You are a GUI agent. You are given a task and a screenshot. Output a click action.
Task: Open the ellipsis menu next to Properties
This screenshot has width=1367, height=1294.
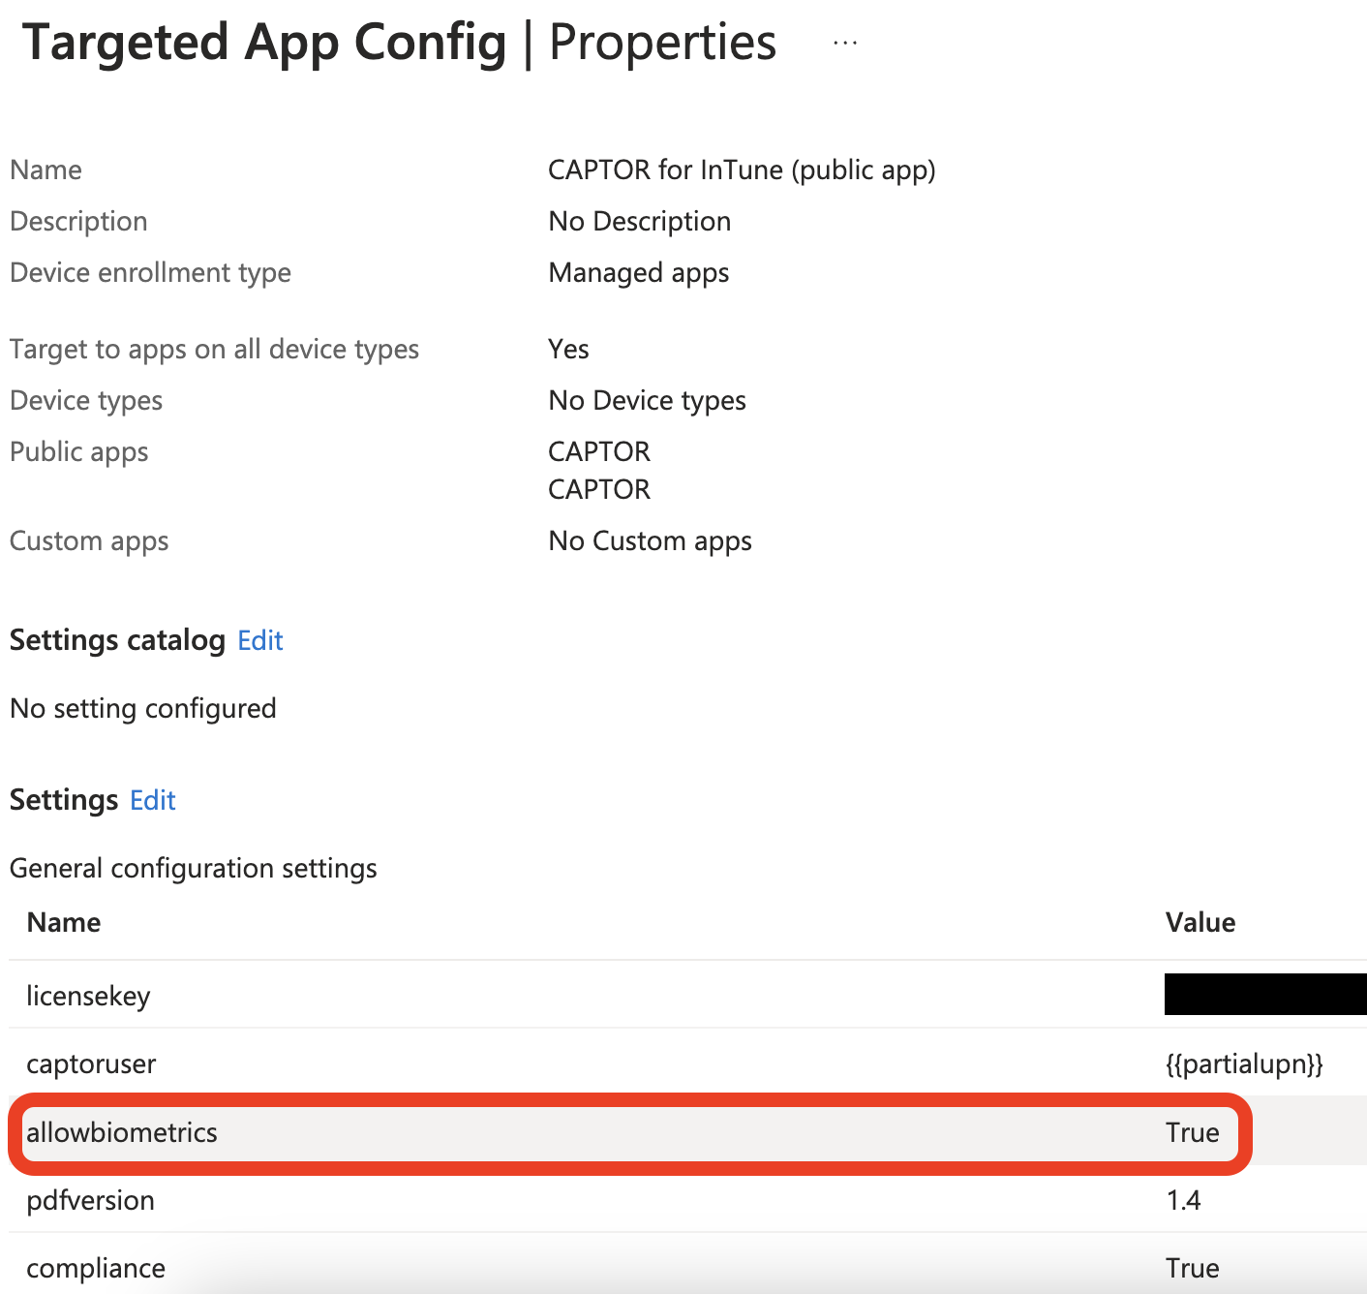click(x=843, y=41)
